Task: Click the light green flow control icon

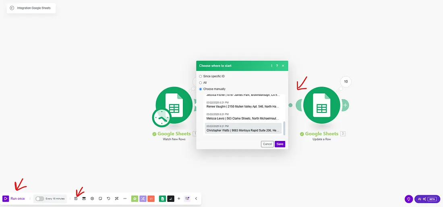Action: pyautogui.click(x=135, y=199)
